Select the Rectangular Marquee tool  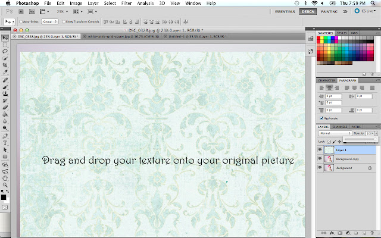[5, 45]
